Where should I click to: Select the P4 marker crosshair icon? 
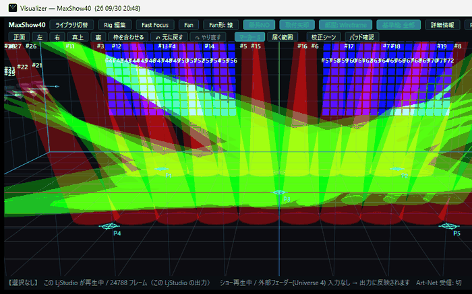[x=109, y=226]
